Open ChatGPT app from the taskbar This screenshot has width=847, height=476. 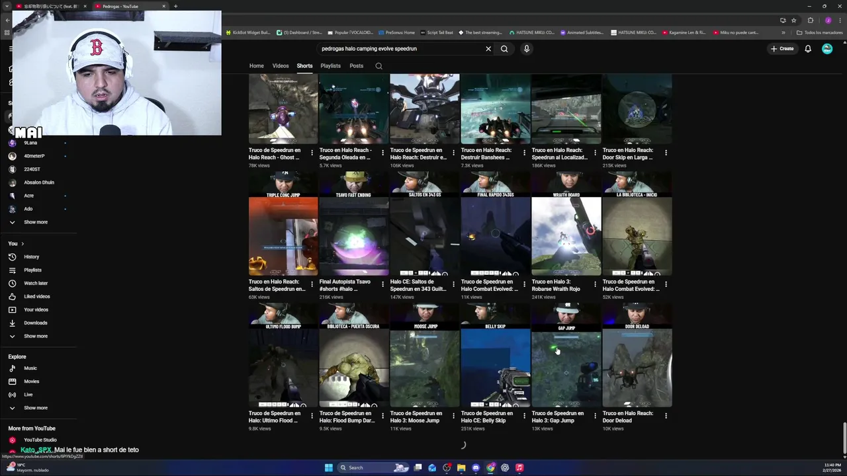[x=505, y=467]
